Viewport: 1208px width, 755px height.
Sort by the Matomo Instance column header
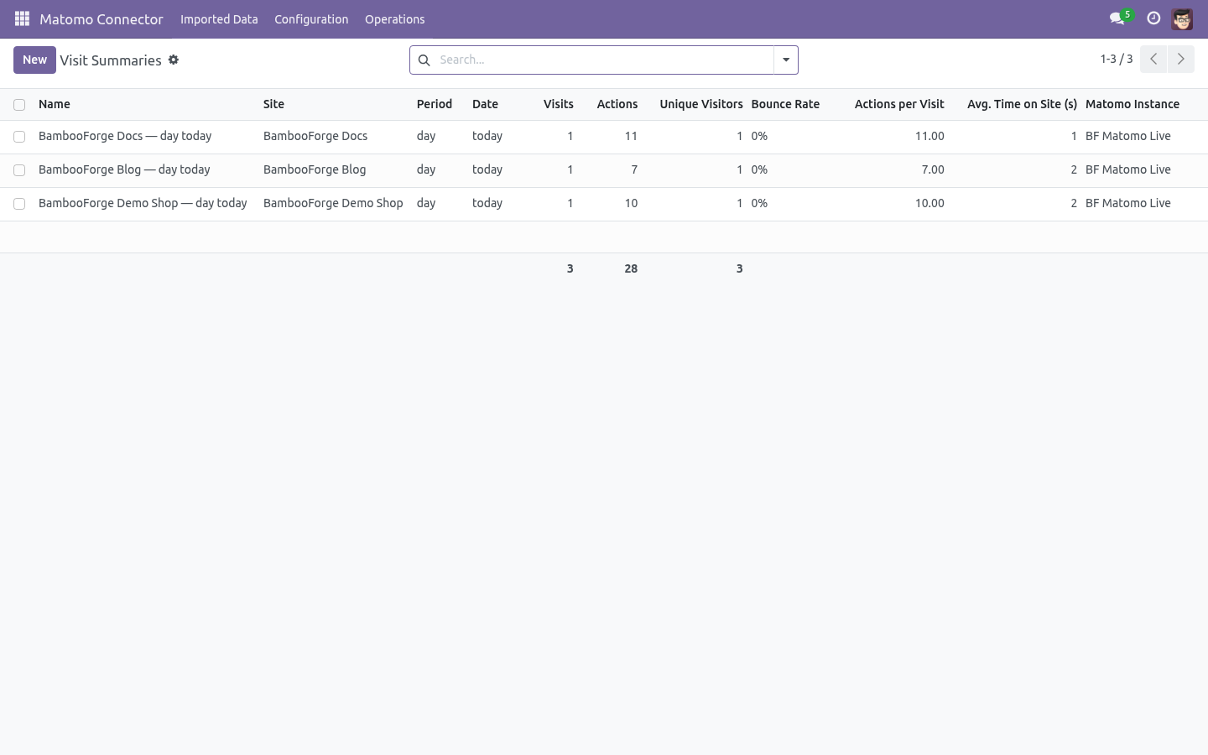tap(1132, 104)
